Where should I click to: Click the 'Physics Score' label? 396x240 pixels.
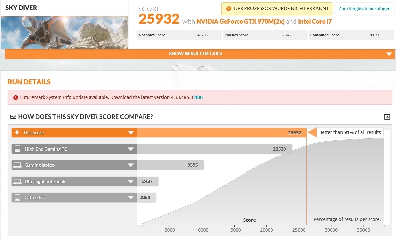point(236,35)
